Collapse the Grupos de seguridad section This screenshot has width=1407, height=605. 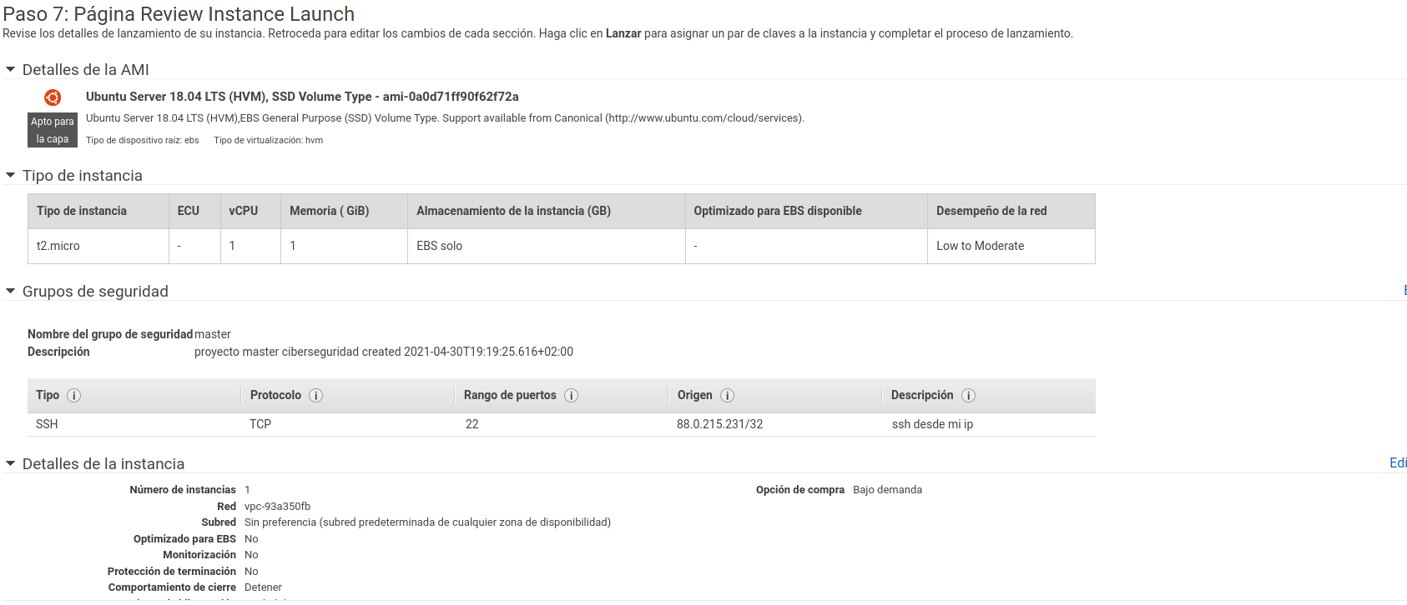click(11, 292)
